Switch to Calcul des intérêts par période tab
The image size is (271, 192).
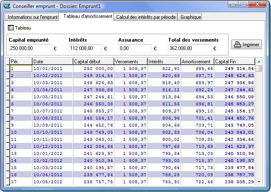pyautogui.click(x=146, y=17)
